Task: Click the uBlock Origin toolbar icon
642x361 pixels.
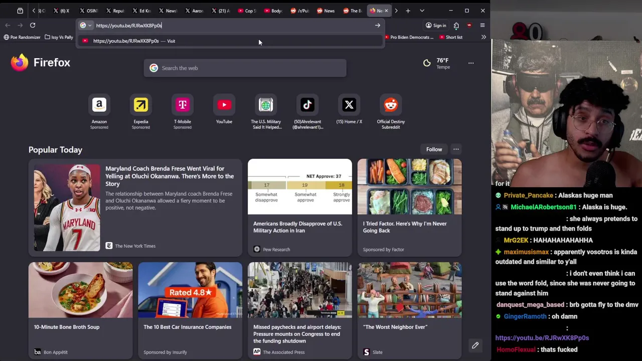Action: point(469,25)
